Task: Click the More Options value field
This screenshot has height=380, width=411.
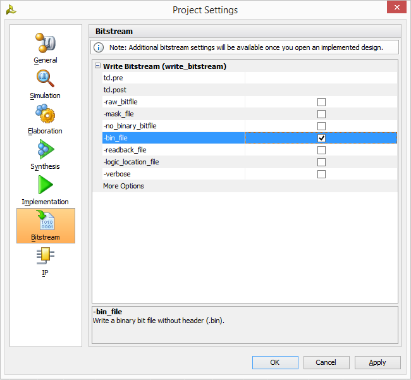Action: point(321,186)
